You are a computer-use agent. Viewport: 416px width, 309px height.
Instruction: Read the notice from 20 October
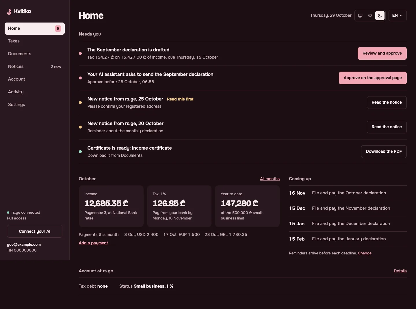(387, 127)
